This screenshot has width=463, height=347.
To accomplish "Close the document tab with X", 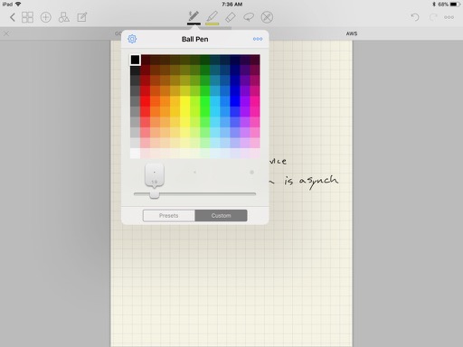I will point(6,33).
